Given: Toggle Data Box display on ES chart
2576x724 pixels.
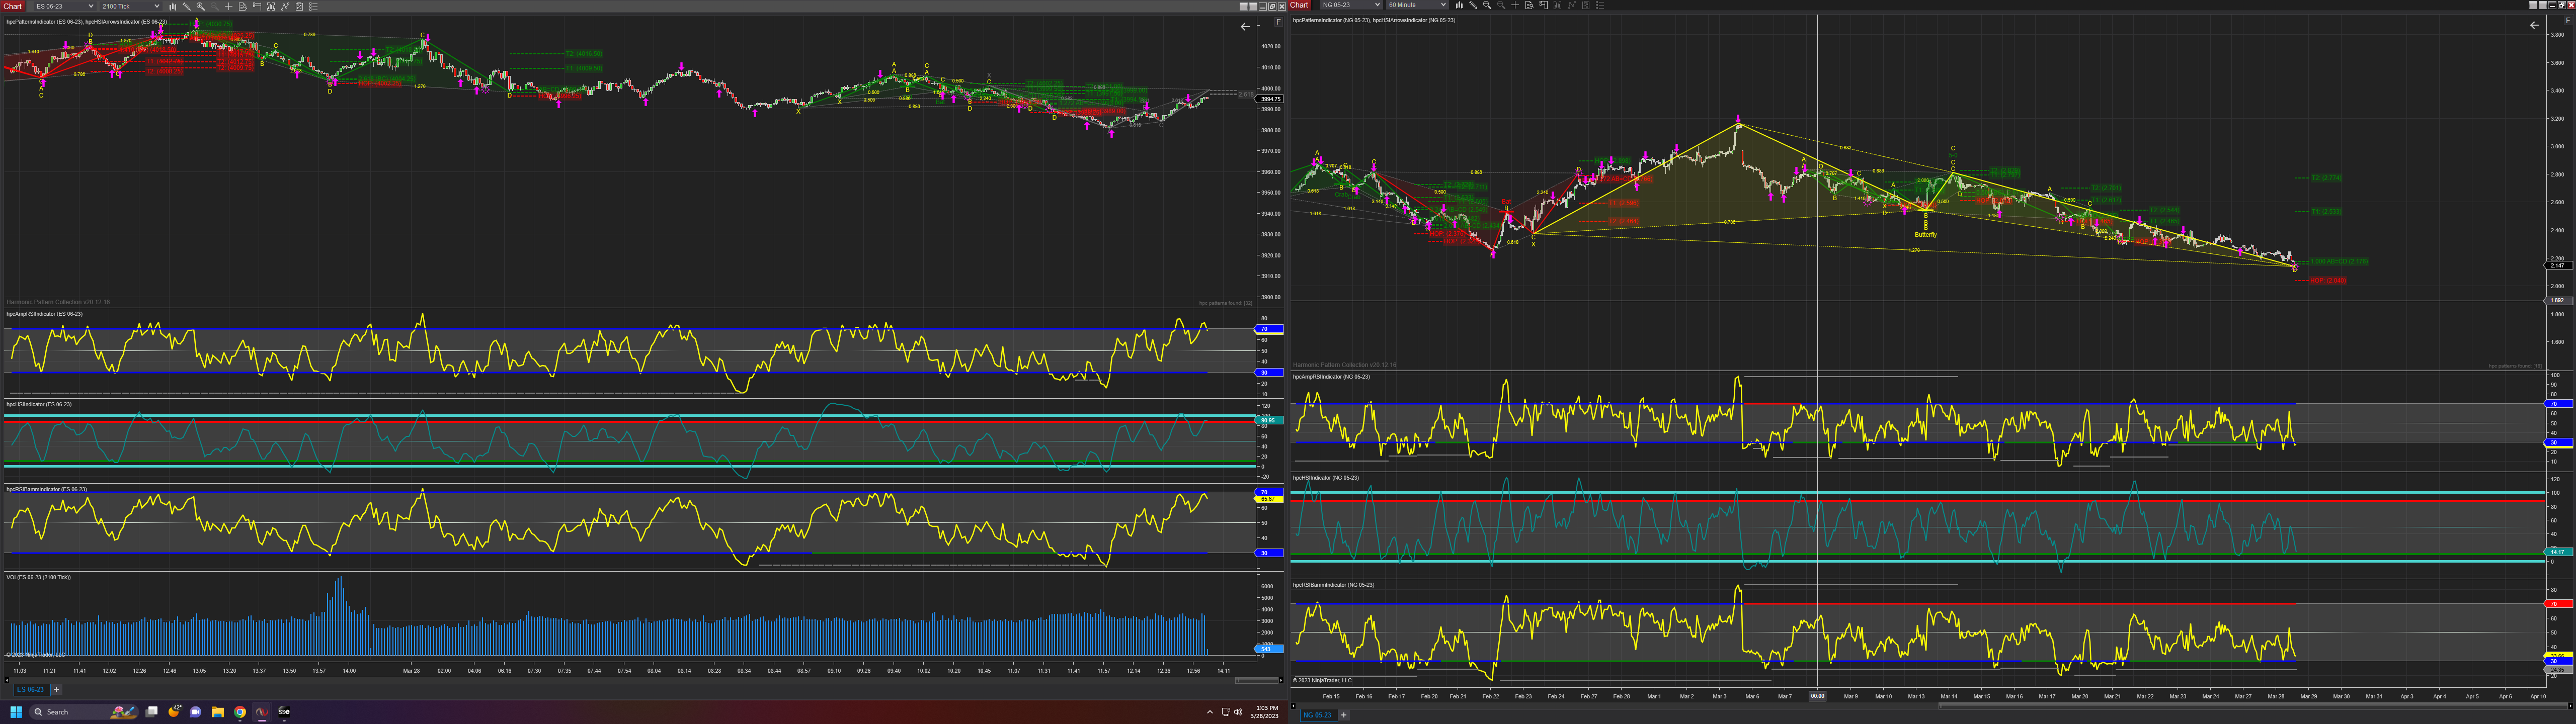Looking at the screenshot, I should pyautogui.click(x=243, y=6).
